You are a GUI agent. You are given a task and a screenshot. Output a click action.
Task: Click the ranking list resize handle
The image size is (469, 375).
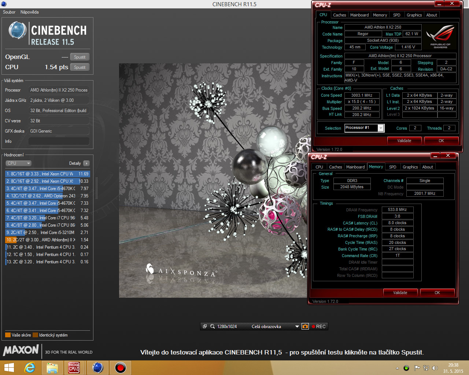(97, 188)
